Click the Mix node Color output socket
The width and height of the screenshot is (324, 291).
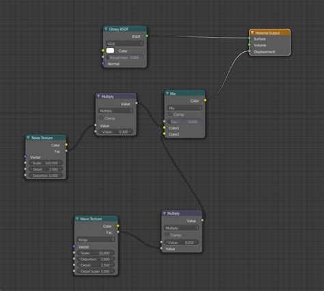click(x=205, y=100)
